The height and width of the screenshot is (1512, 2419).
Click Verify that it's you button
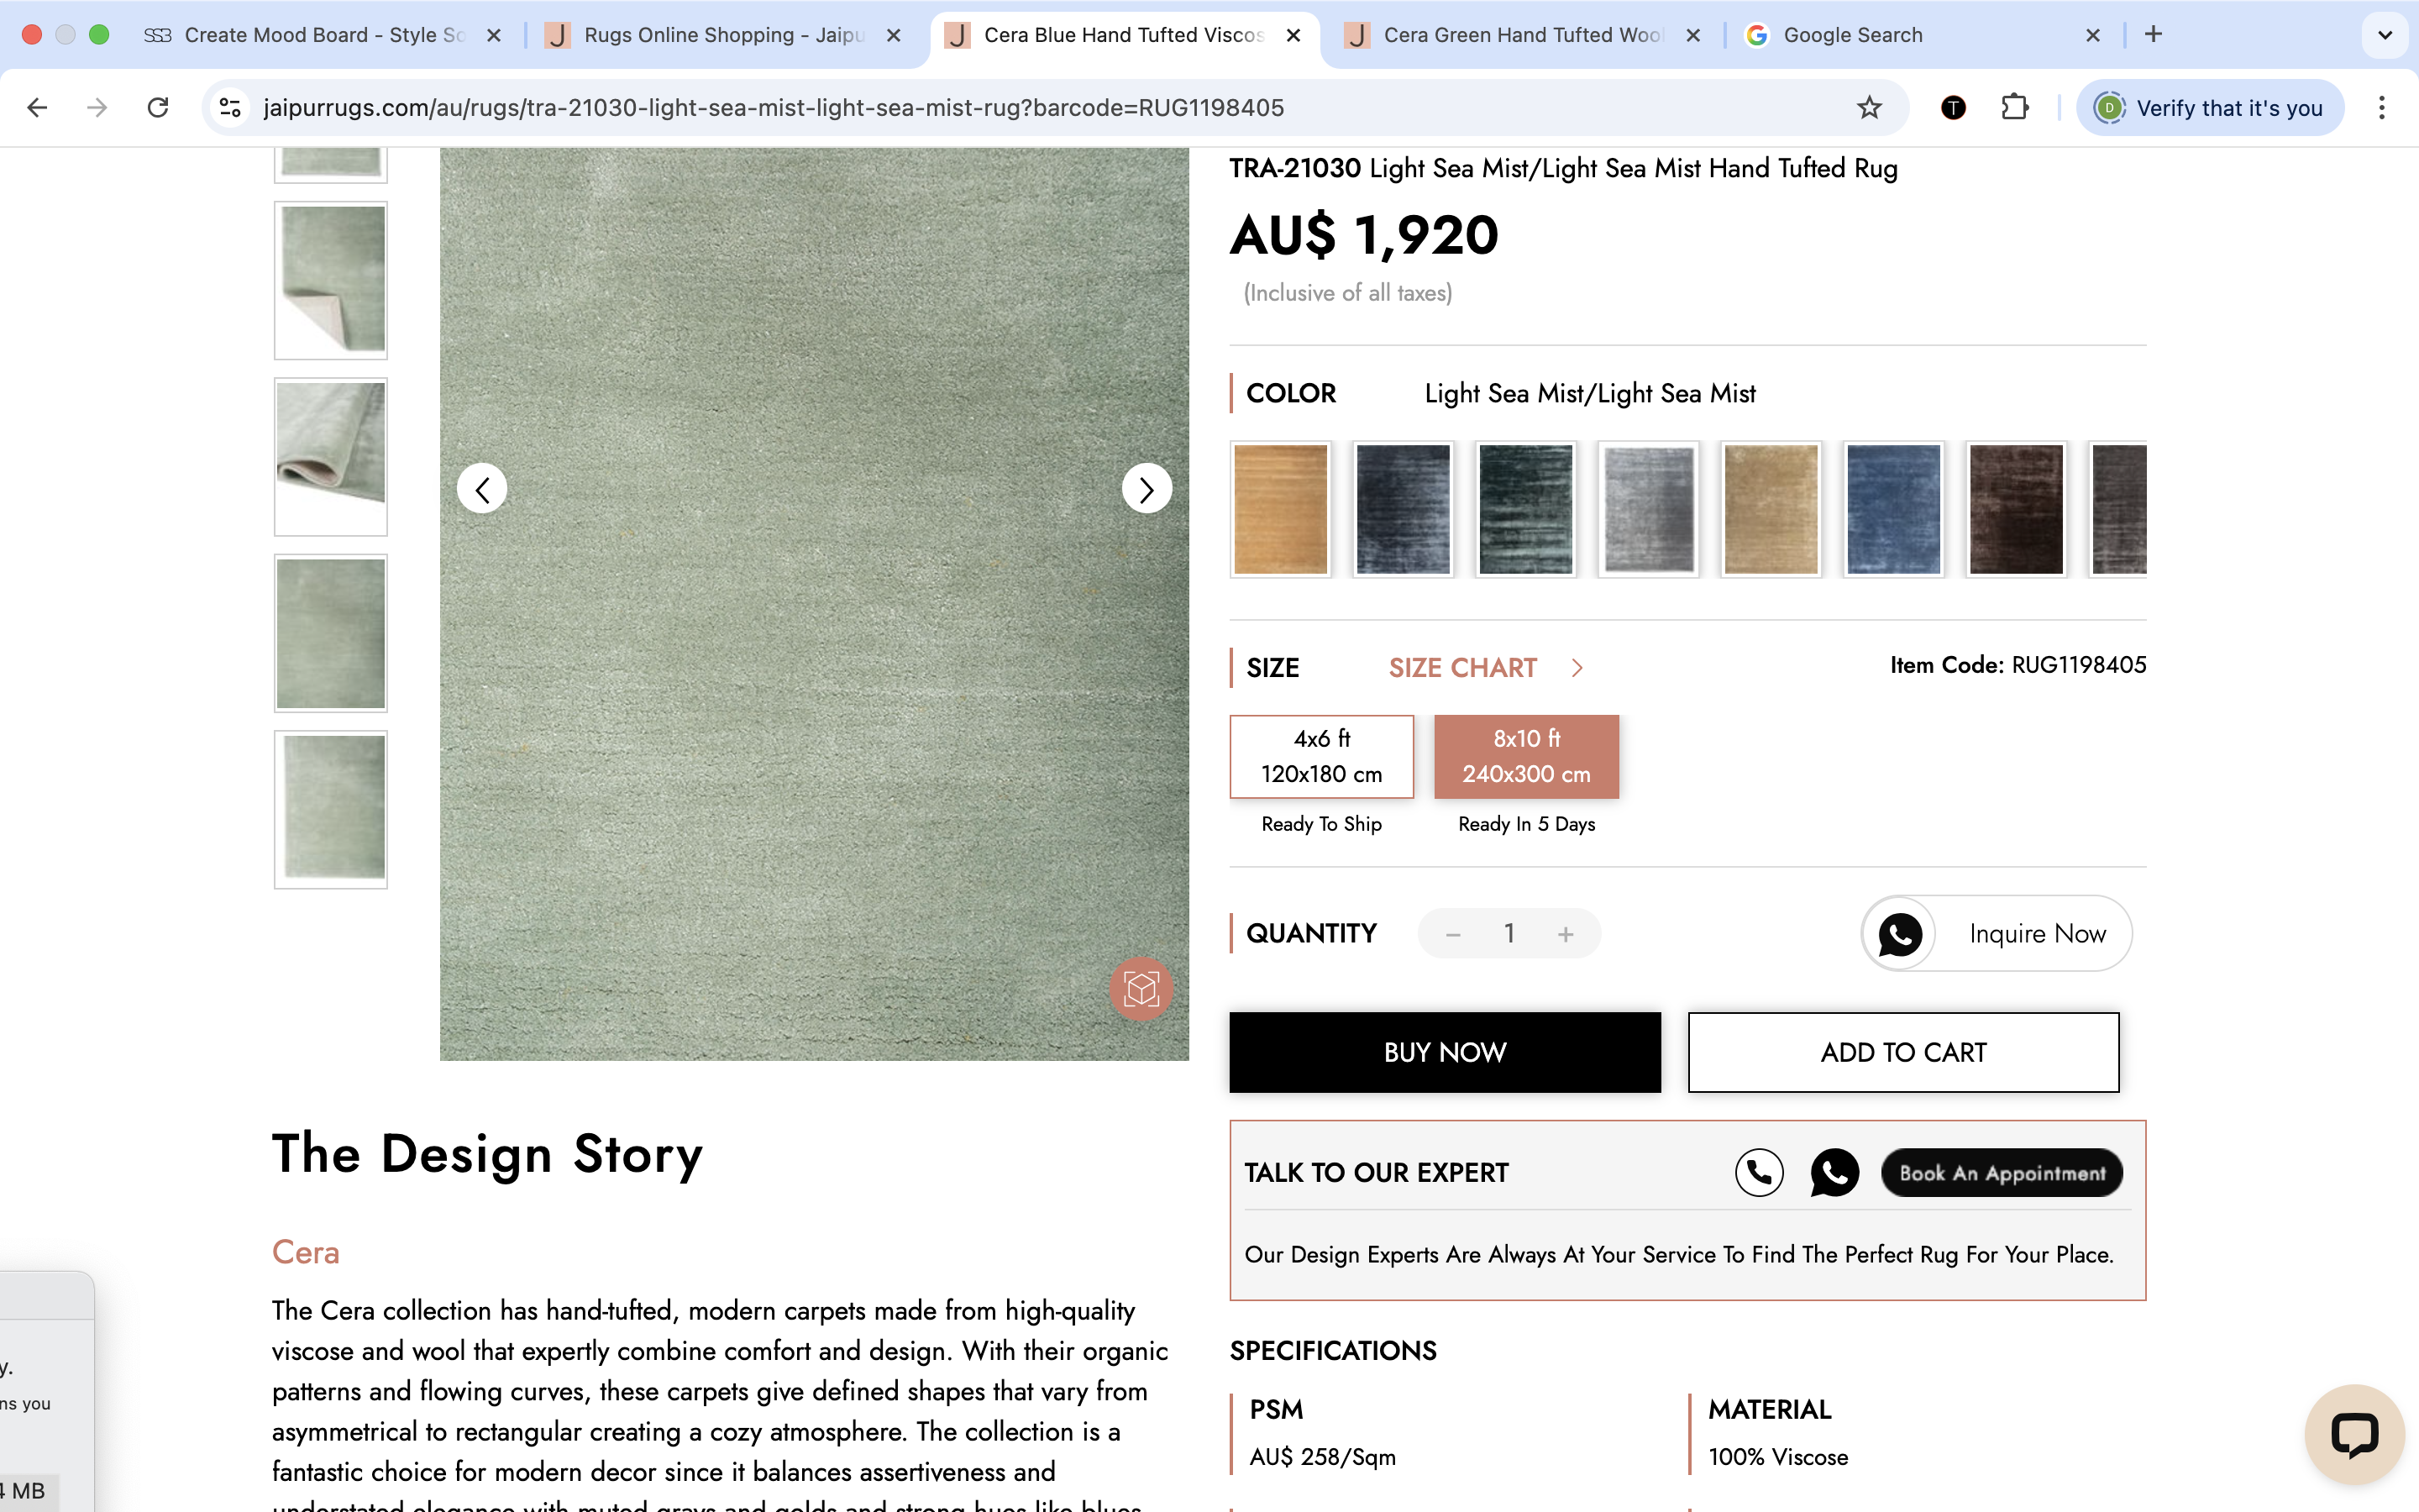2210,107
